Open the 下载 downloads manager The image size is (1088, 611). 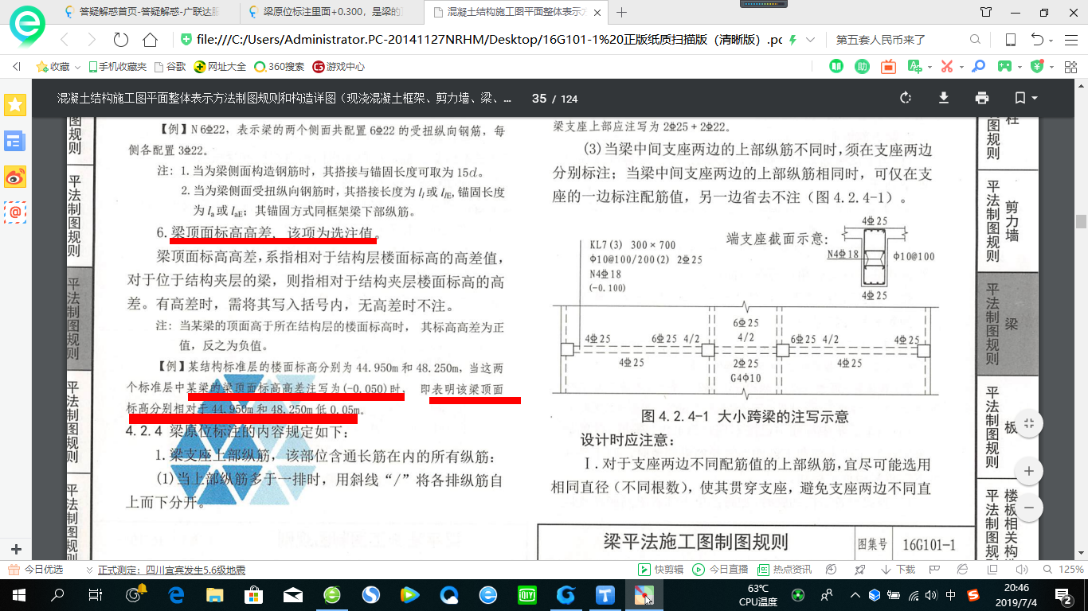[x=897, y=570]
